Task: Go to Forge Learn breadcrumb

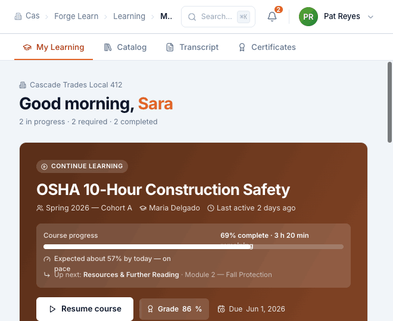Action: click(76, 16)
